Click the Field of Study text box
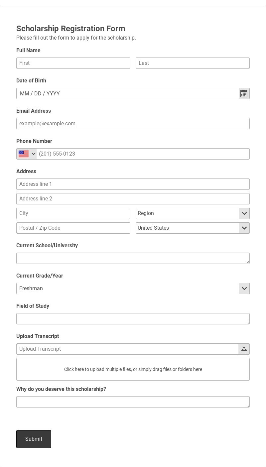This screenshot has height=467, width=266. click(133, 319)
